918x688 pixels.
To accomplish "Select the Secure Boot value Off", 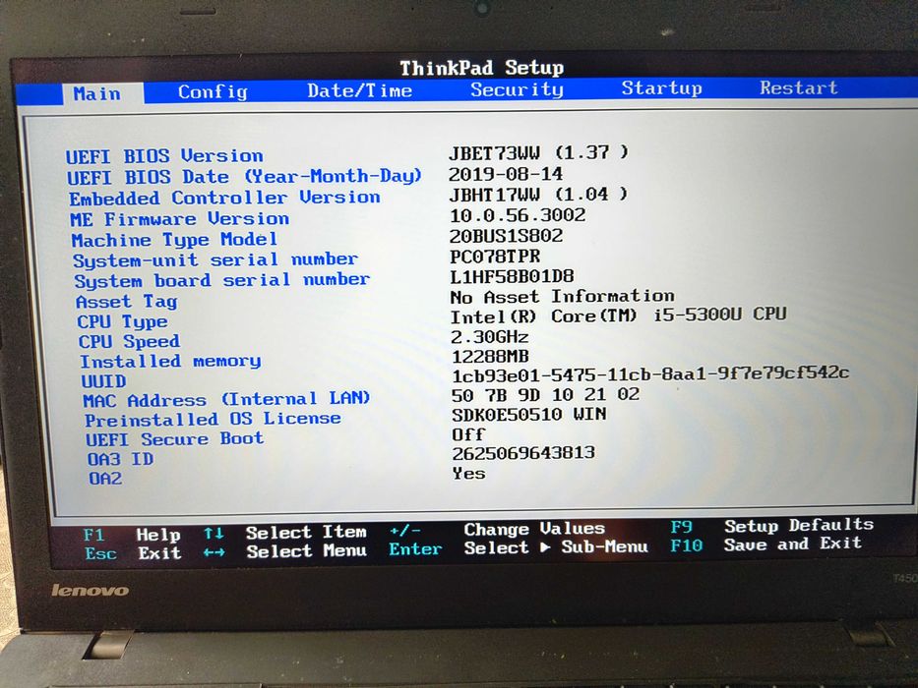I will (468, 434).
